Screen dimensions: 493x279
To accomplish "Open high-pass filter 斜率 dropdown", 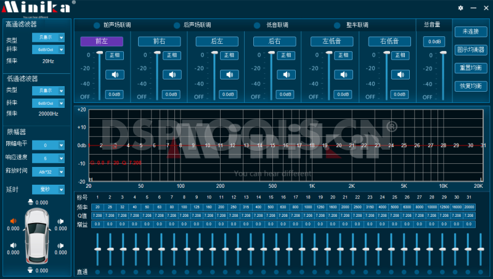I will [49, 49].
